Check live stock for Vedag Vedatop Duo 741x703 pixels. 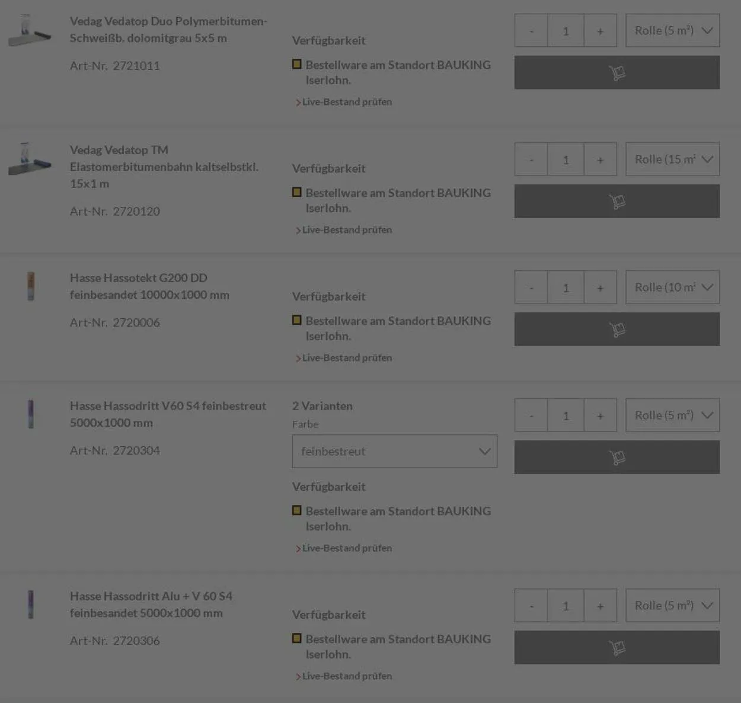tap(347, 102)
